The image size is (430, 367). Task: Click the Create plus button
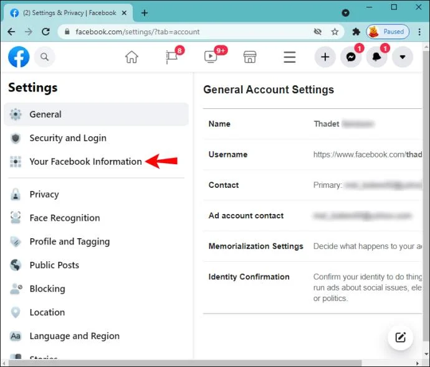325,57
